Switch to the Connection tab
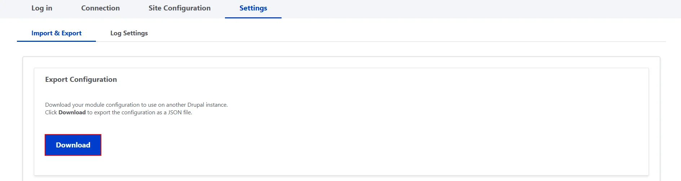Viewport: 681px width, 181px height. 100,8
